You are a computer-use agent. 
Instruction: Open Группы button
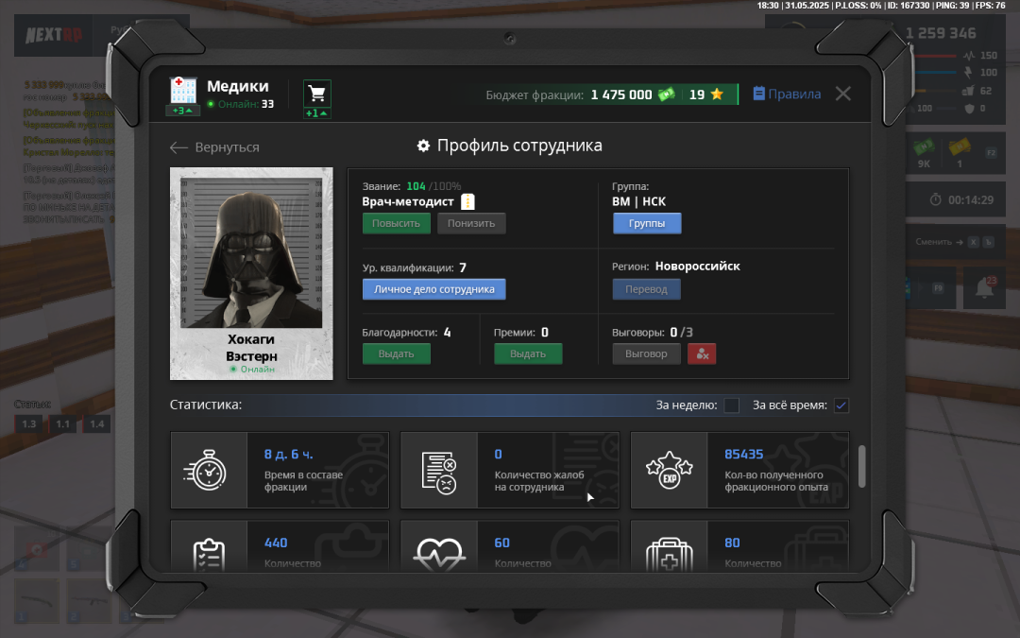pyautogui.click(x=647, y=223)
